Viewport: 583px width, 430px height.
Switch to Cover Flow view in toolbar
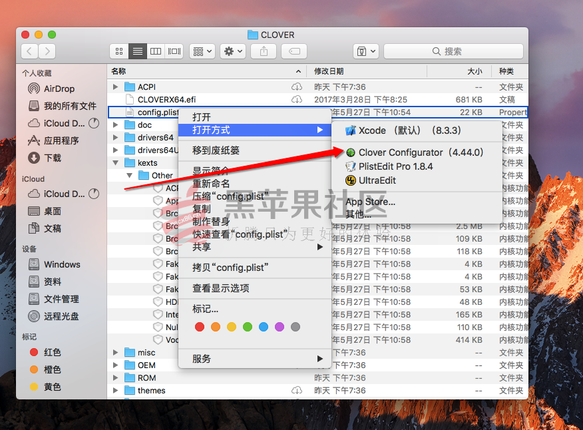174,51
